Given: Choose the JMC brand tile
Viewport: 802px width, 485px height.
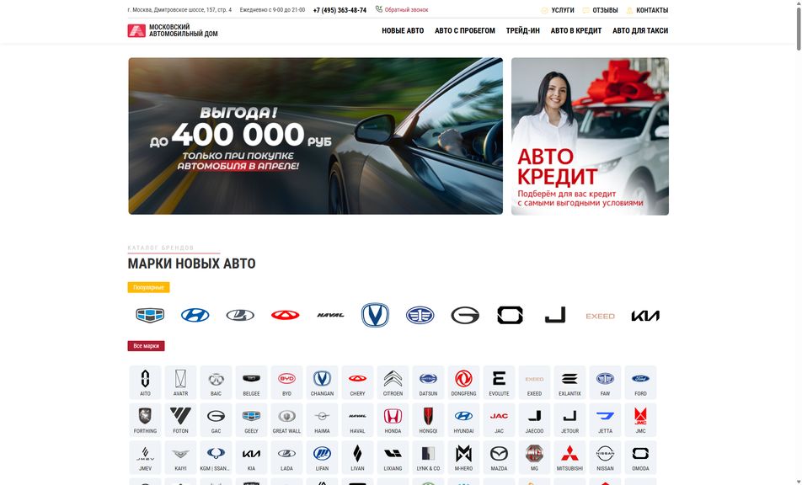Looking at the screenshot, I should 640,419.
